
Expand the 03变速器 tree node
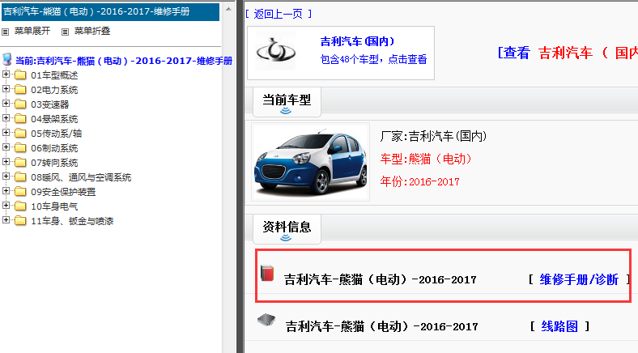pyautogui.click(x=6, y=104)
